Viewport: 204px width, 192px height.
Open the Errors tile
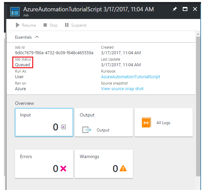point(44,164)
